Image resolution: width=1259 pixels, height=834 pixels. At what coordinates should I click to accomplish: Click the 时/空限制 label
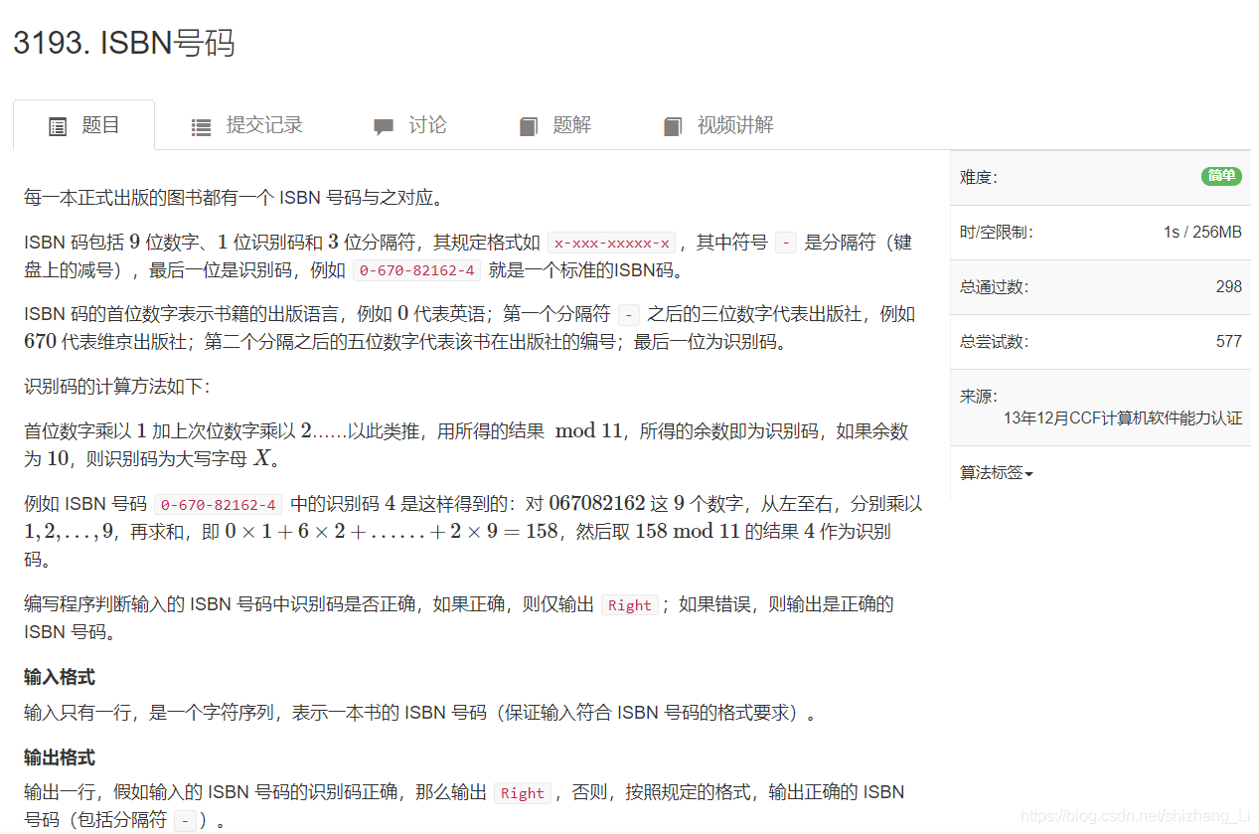[x=996, y=233]
